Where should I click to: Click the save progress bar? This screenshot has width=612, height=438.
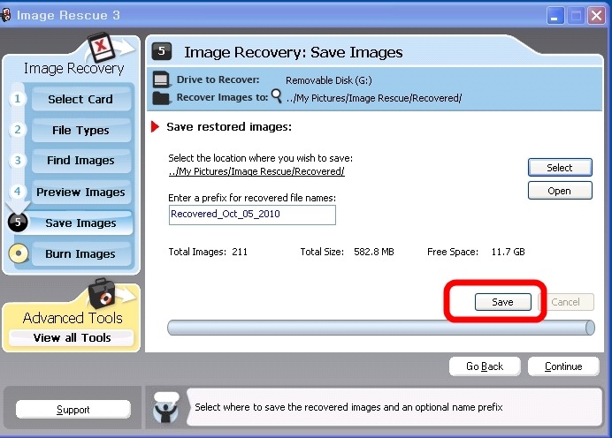tap(380, 328)
